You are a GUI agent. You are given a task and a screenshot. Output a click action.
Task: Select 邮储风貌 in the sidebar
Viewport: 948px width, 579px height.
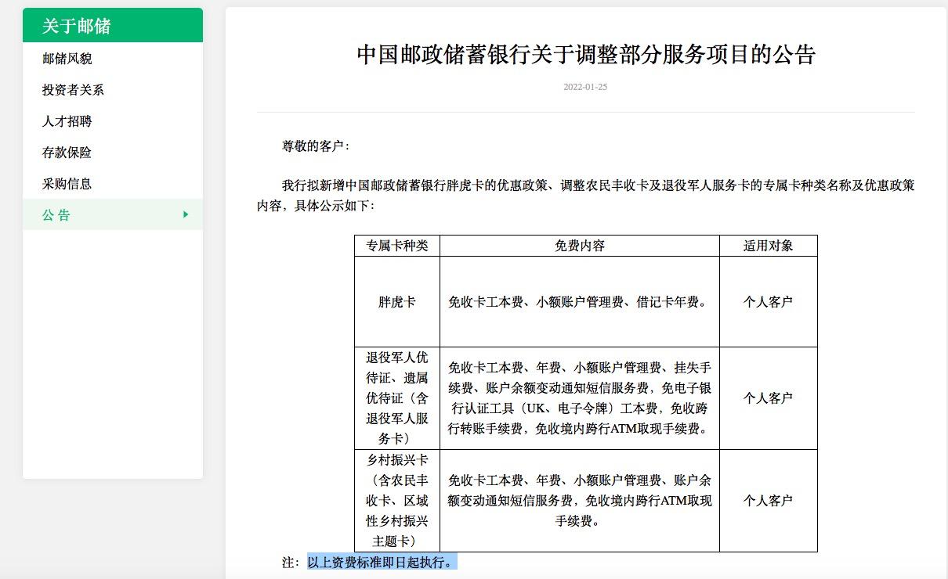(x=65, y=57)
